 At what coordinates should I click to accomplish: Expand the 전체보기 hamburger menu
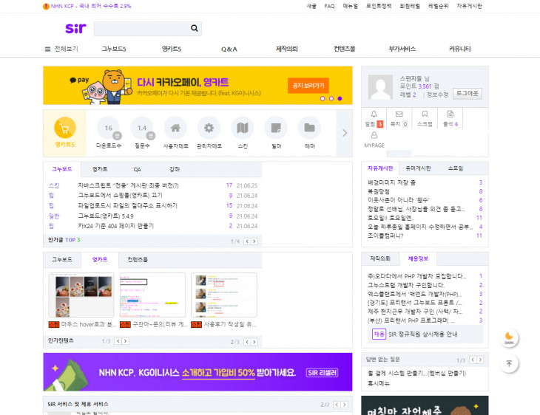(48, 49)
